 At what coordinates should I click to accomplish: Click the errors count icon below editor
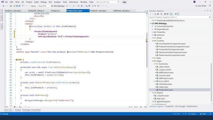tap(15, 107)
